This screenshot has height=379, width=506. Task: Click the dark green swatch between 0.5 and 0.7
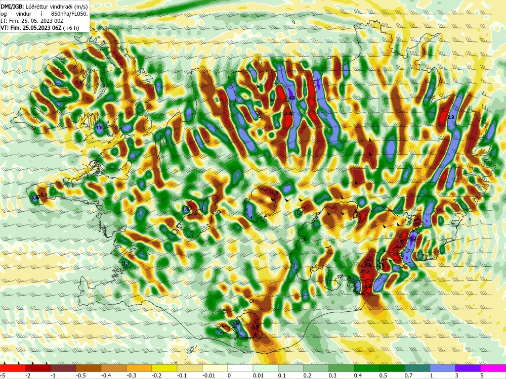point(392,368)
